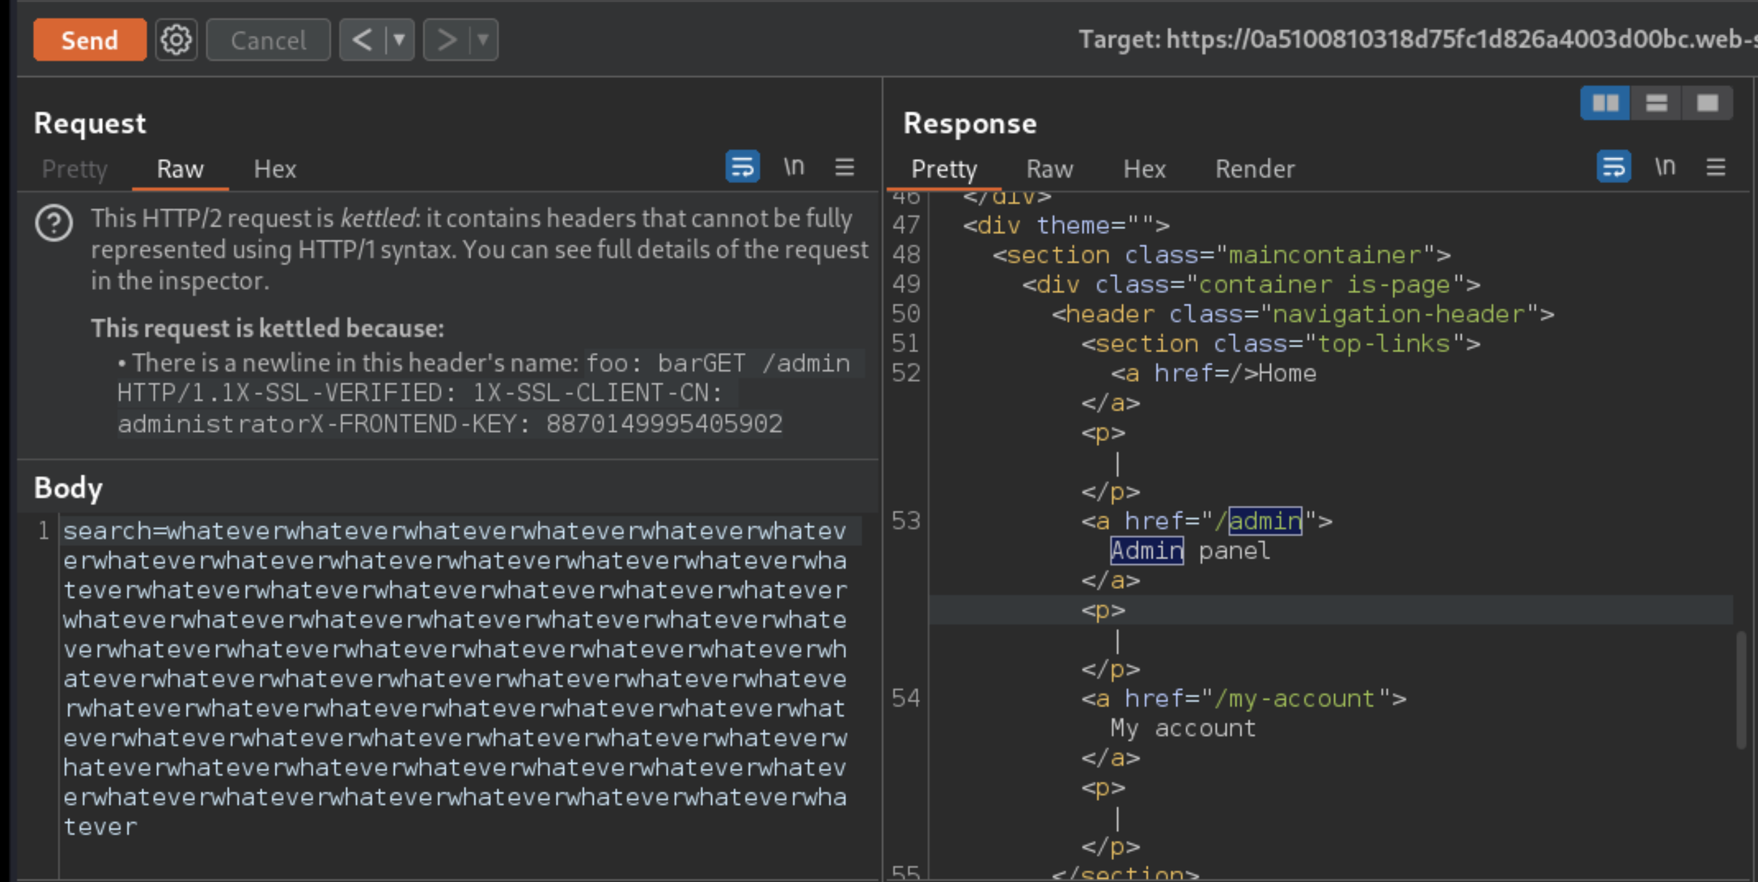This screenshot has height=882, width=1758.
Task: Click the 'container is-page' class value
Action: click(1324, 284)
